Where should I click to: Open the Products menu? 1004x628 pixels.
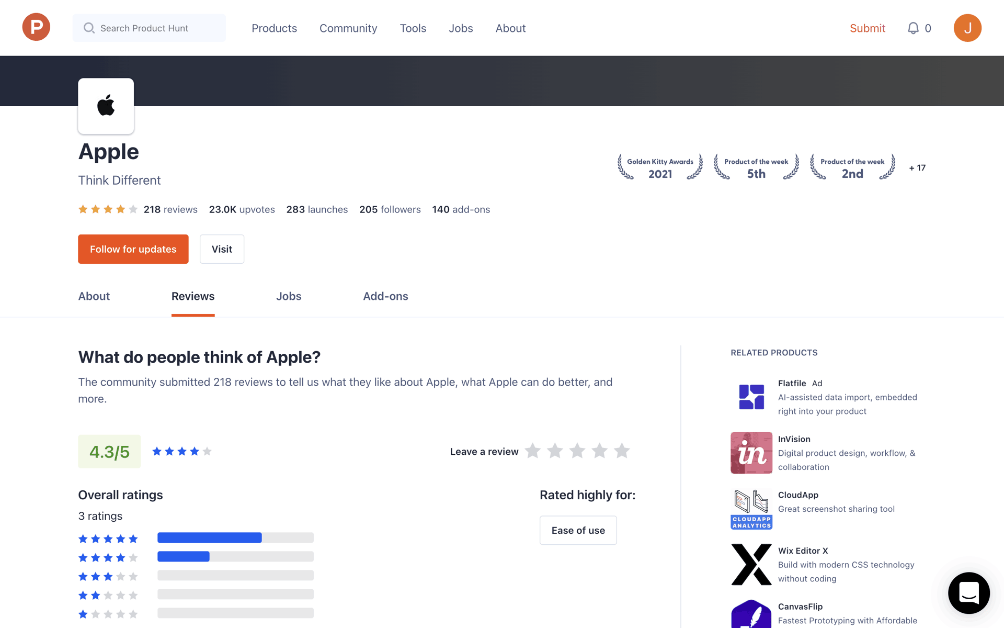[274, 28]
